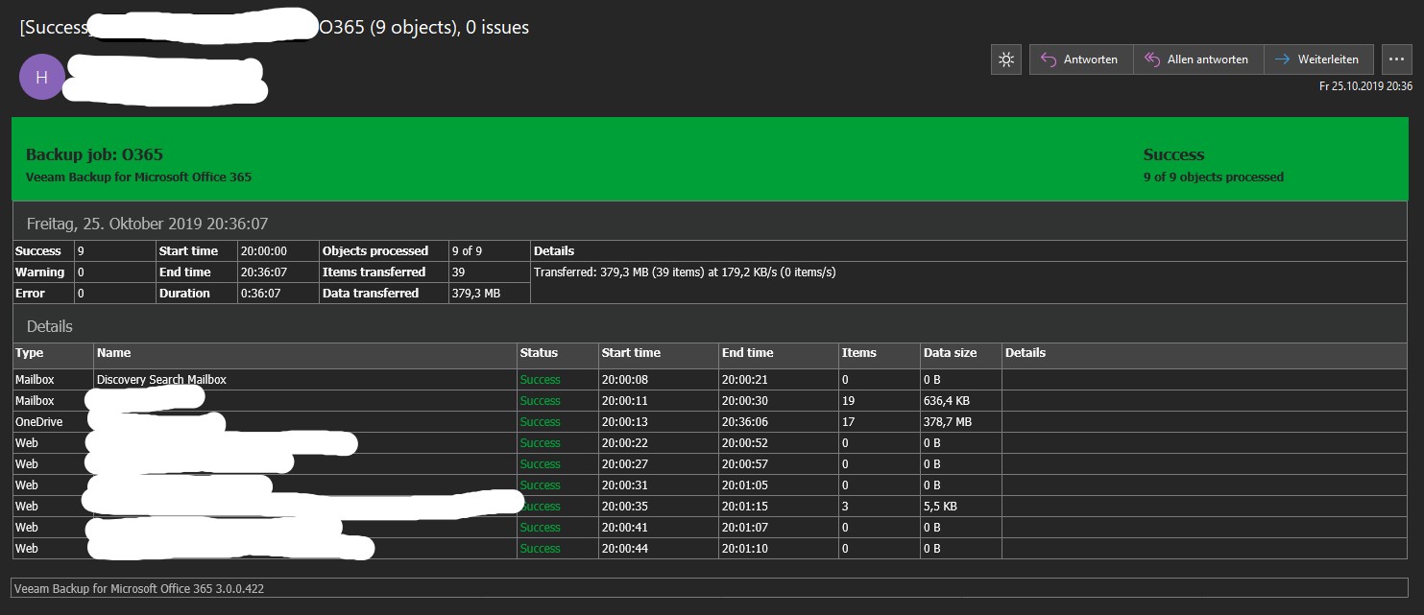Screen dimensions: 1424x615
Task: Select Details section heading above table
Action: coord(50,326)
